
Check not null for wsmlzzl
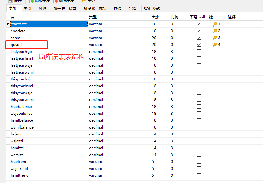[199, 155]
